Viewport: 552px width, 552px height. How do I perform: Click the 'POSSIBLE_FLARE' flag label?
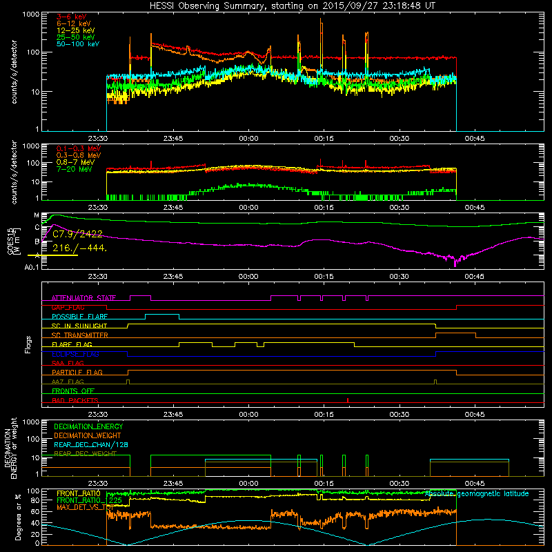coord(79,317)
